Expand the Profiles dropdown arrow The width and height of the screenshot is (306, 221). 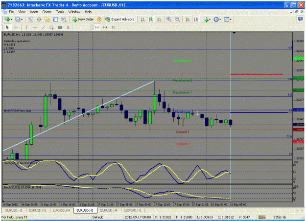22,20
